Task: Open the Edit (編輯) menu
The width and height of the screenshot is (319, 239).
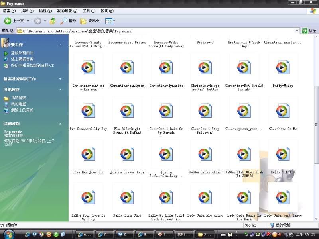Action: (27, 11)
